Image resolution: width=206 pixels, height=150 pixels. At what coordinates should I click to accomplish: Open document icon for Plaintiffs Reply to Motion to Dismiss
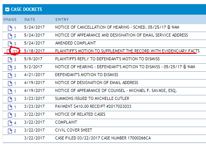(x=10, y=60)
